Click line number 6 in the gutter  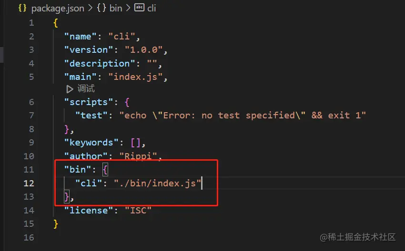pyautogui.click(x=31, y=102)
